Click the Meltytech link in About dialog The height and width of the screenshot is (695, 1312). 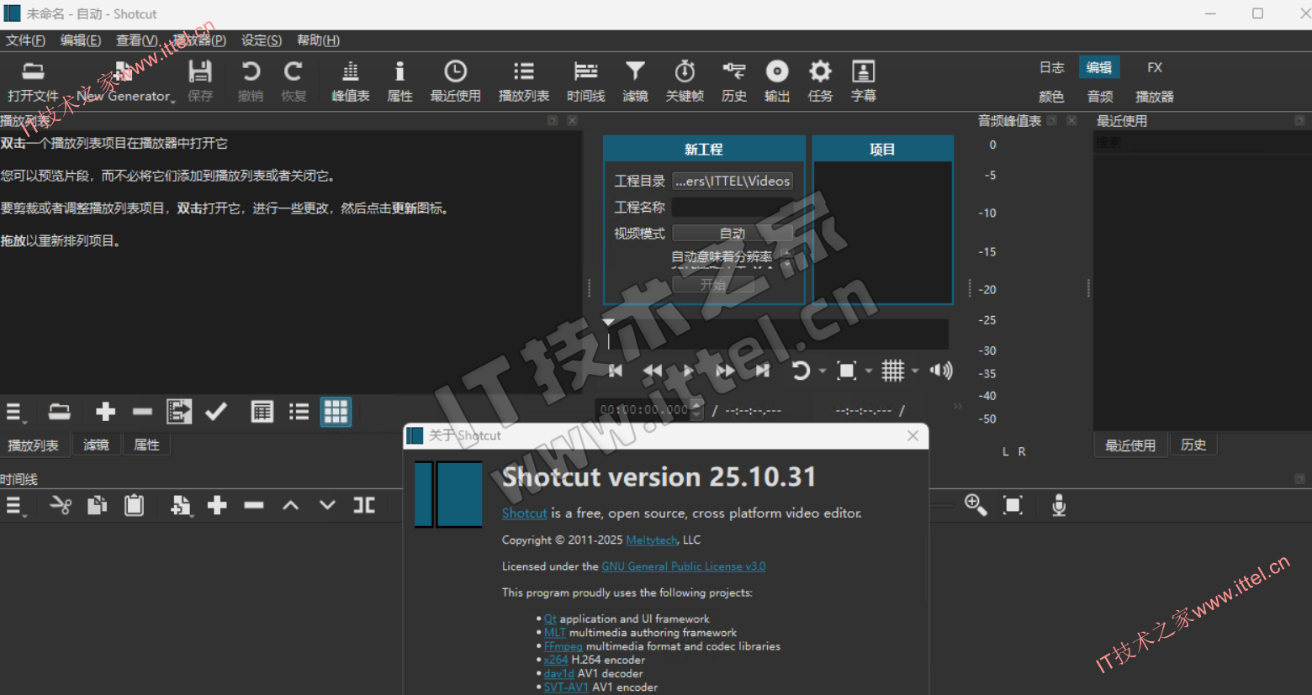pyautogui.click(x=651, y=540)
